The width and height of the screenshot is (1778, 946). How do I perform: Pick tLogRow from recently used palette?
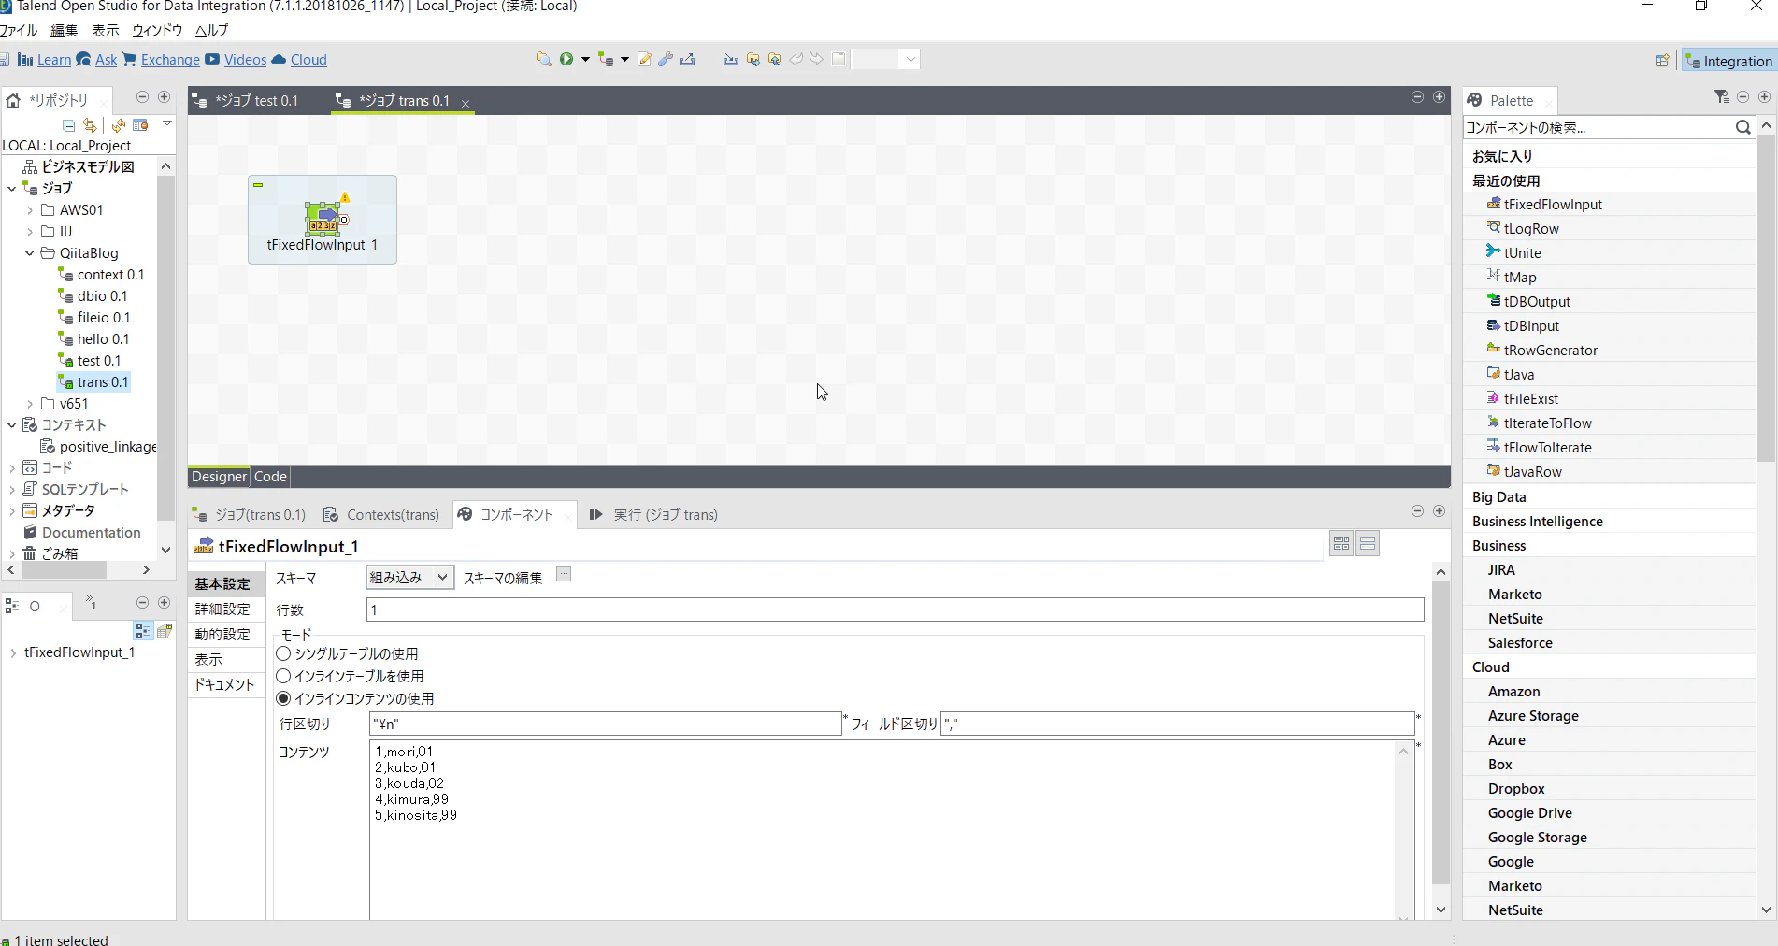(1531, 229)
